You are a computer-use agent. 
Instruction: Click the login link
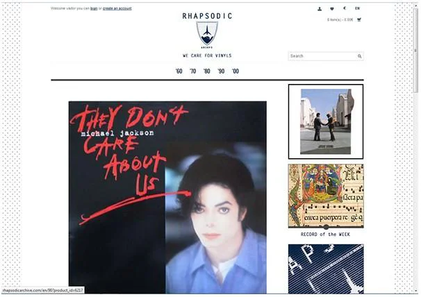(94, 8)
